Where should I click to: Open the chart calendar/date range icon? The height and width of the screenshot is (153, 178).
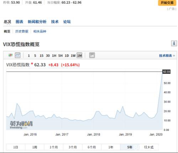pos(92,55)
